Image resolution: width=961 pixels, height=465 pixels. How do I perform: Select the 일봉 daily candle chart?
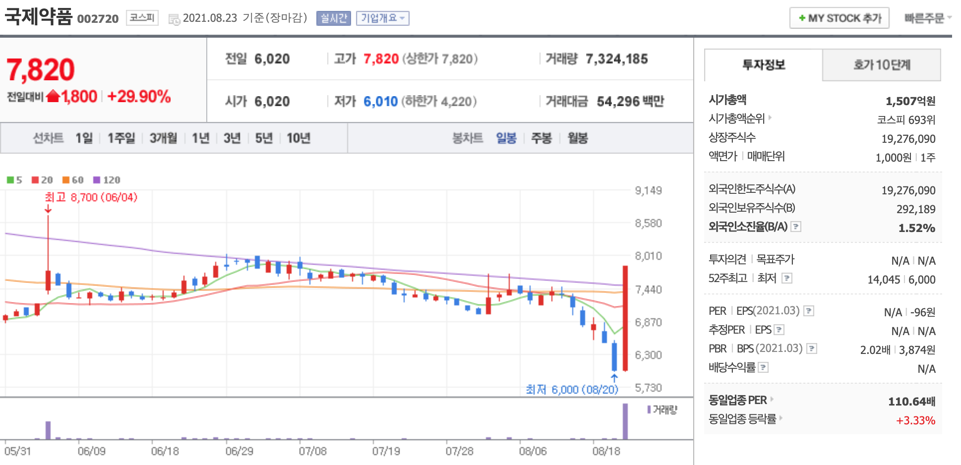click(x=506, y=138)
